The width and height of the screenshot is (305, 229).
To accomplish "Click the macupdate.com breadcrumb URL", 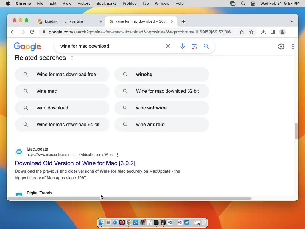I will pos(70,155).
